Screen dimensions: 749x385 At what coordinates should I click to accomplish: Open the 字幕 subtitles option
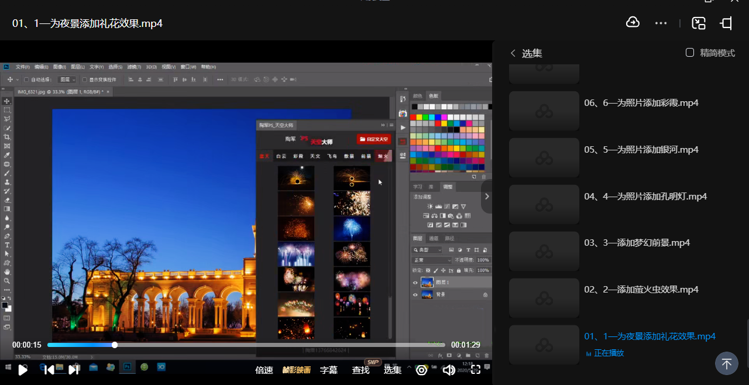(x=329, y=370)
